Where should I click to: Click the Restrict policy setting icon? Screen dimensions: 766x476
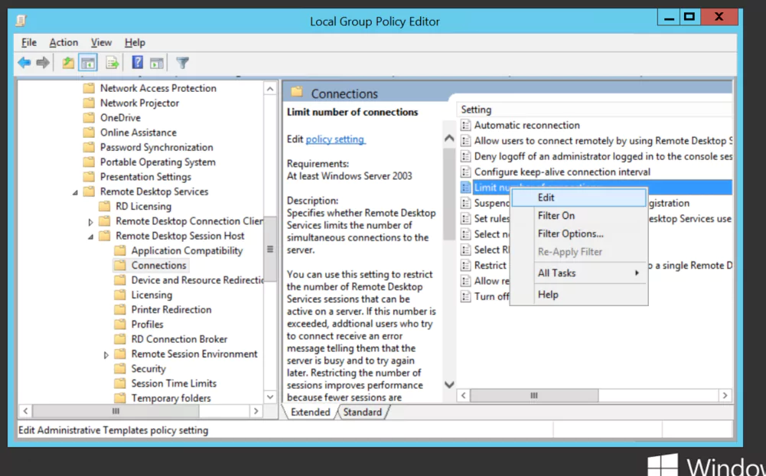point(466,266)
